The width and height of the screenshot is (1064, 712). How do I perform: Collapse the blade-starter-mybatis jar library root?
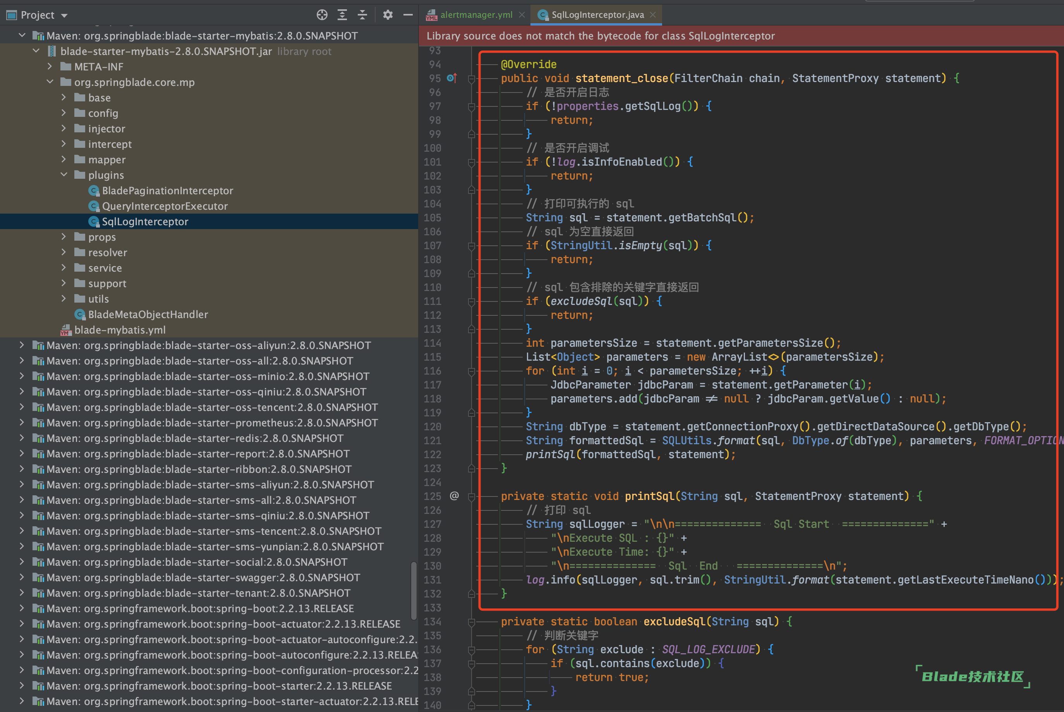[x=36, y=51]
